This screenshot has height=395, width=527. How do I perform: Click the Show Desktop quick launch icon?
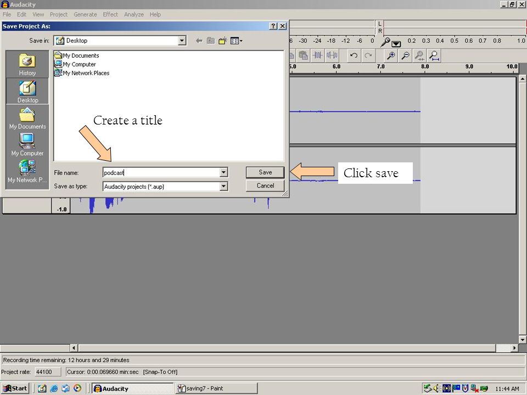click(x=42, y=388)
